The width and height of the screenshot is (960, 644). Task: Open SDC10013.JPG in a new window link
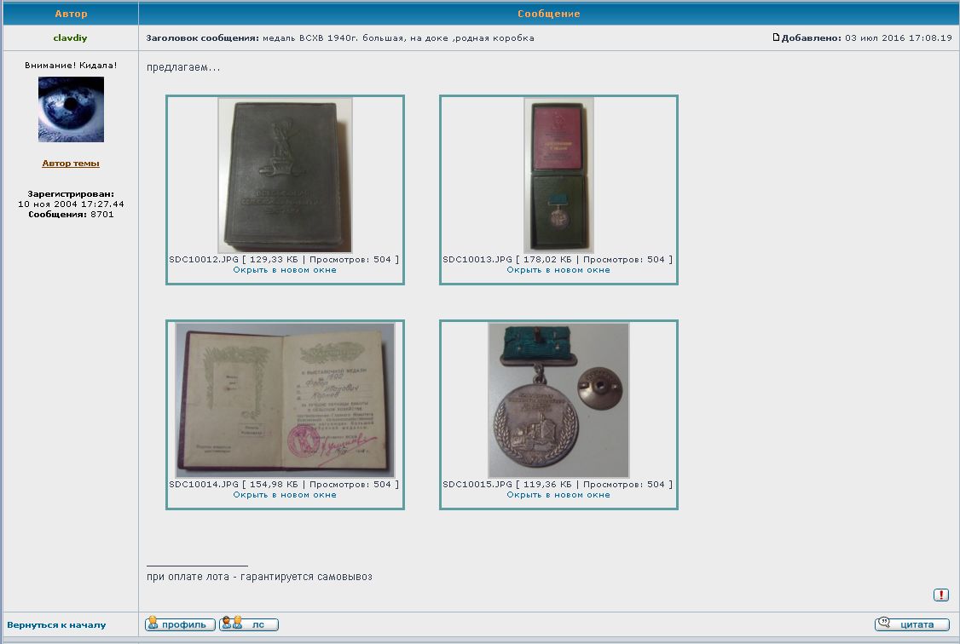[x=558, y=270]
